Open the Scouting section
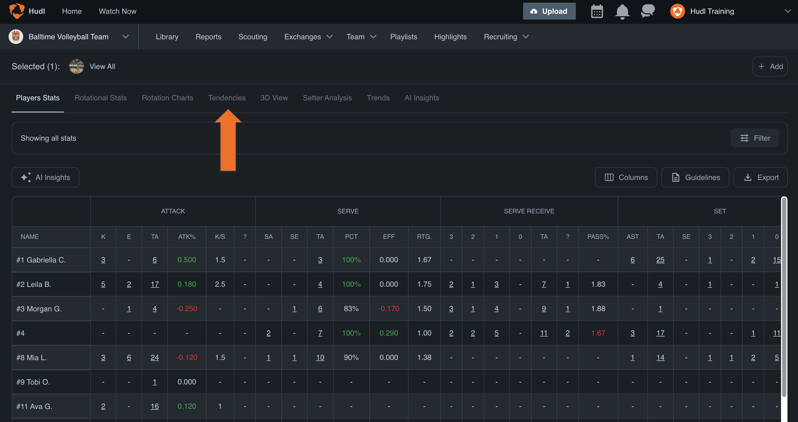 253,37
